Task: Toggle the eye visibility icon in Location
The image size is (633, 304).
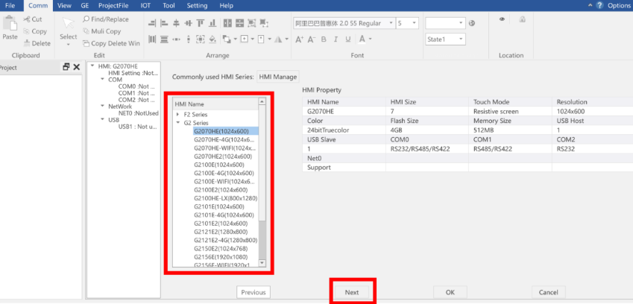Action: pos(503,19)
